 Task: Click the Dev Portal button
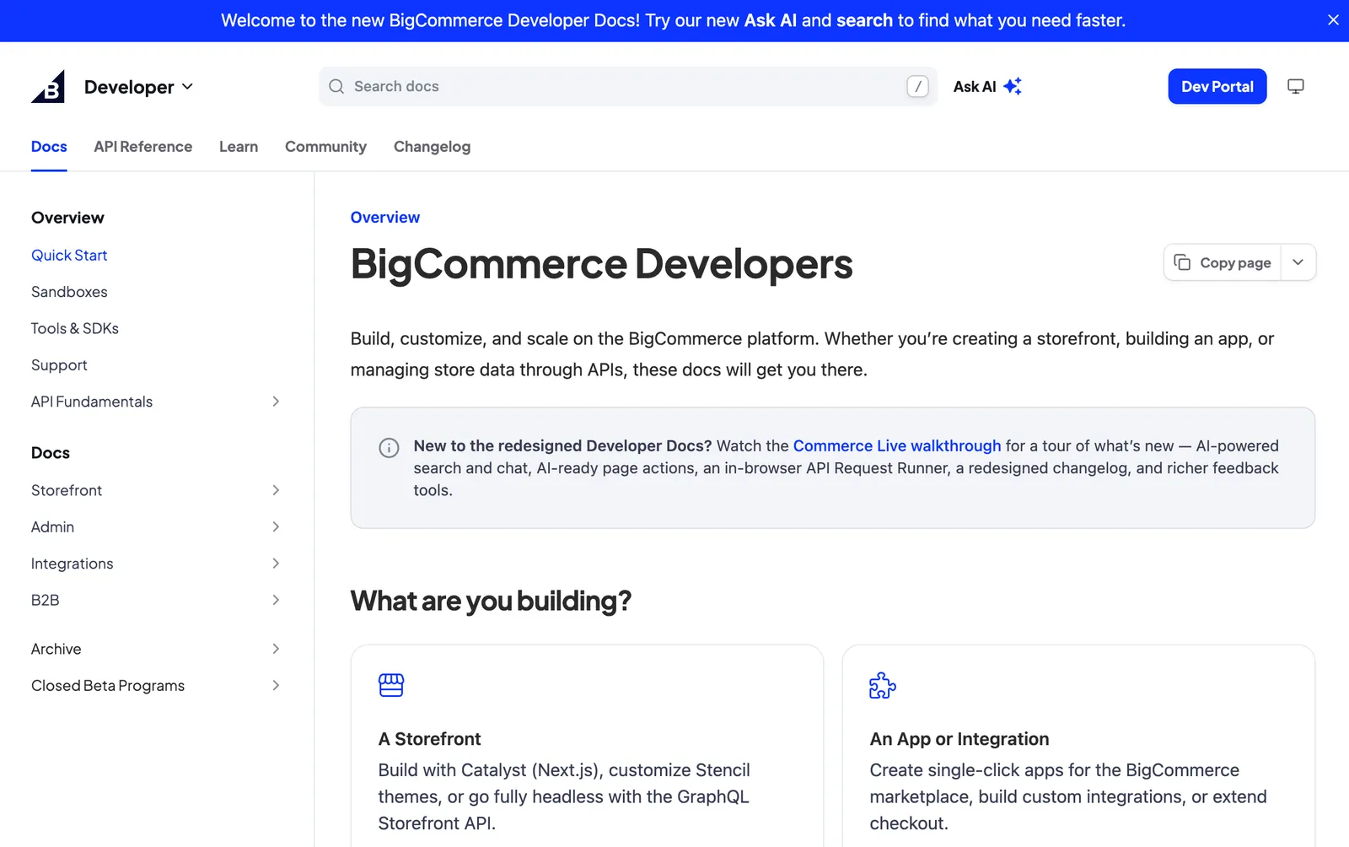[x=1217, y=86]
